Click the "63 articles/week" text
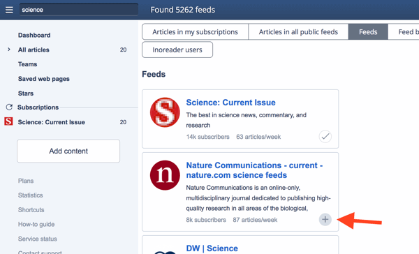419x254 pixels. (x=258, y=137)
